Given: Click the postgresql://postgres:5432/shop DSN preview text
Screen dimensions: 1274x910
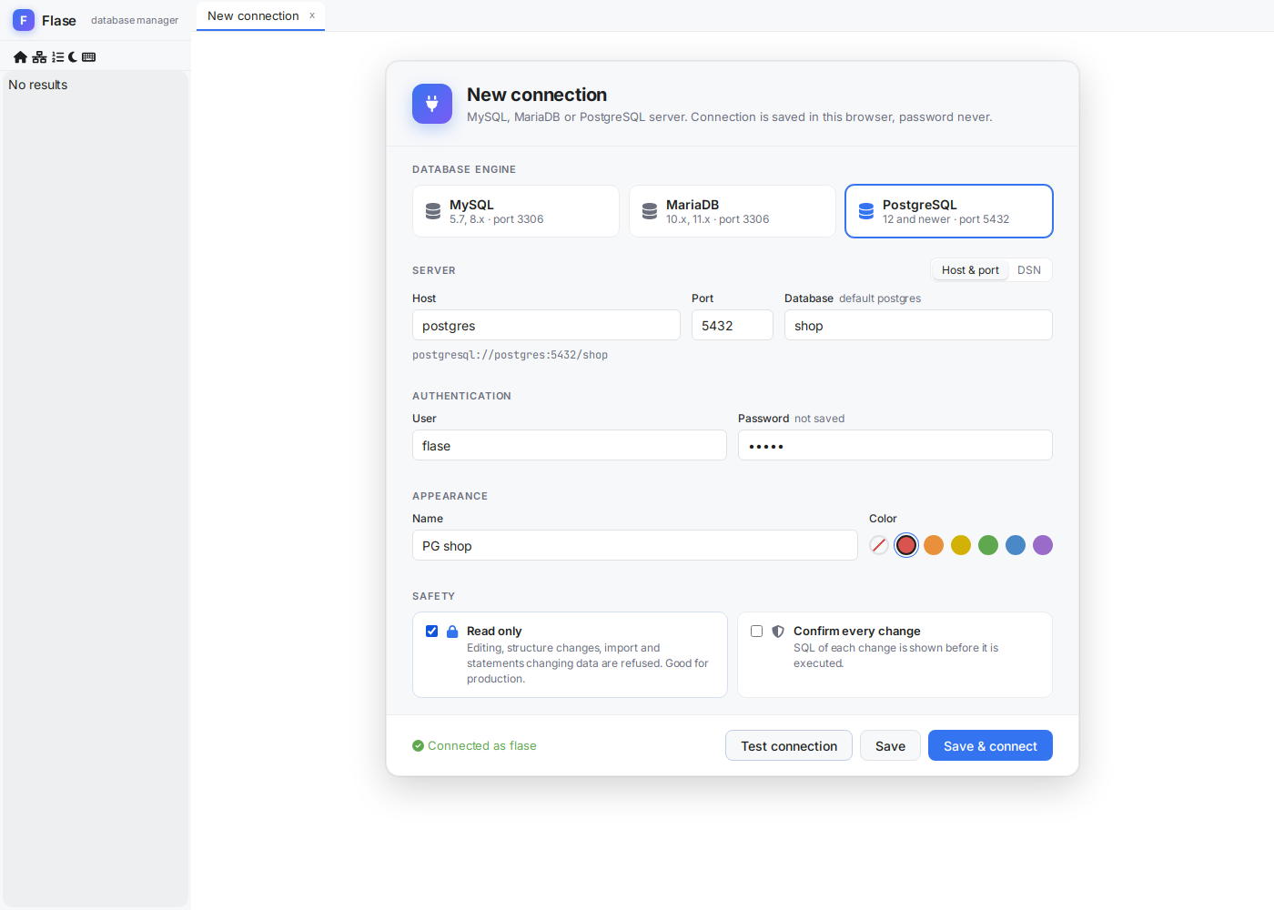Looking at the screenshot, I should (x=510, y=355).
